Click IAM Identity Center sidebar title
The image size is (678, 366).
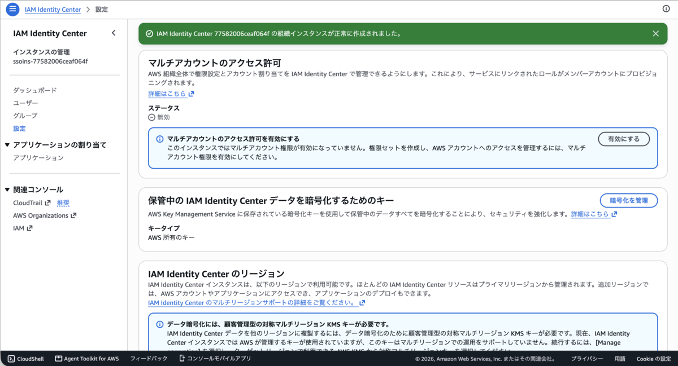[50, 33]
